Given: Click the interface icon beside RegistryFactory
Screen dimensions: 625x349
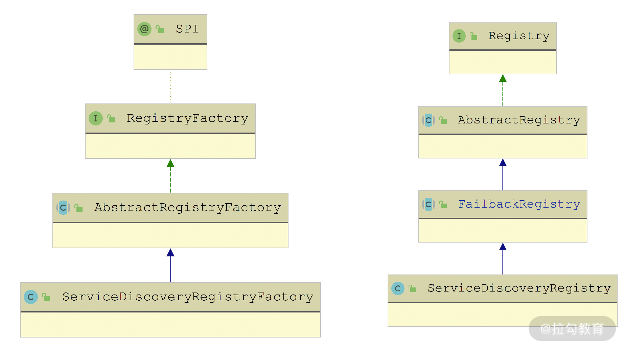Looking at the screenshot, I should [x=96, y=118].
